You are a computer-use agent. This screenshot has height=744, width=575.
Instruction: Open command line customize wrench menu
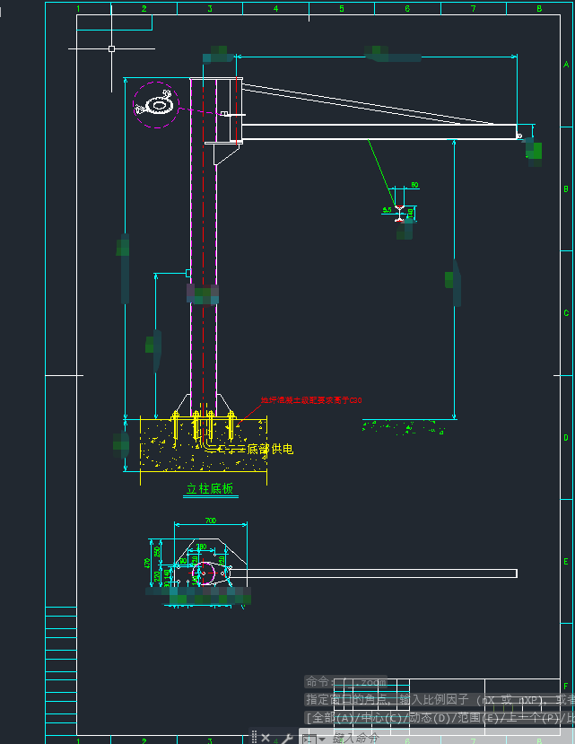pyautogui.click(x=286, y=739)
